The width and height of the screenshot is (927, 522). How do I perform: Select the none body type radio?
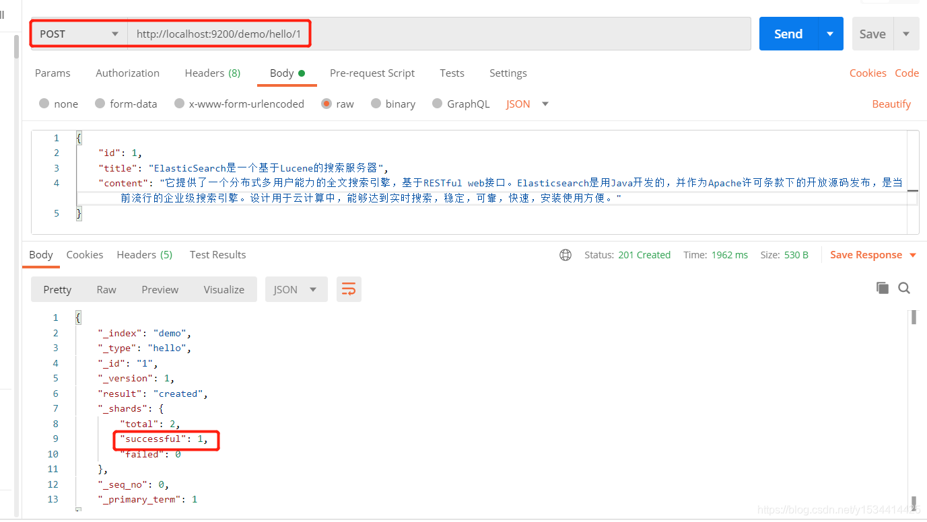[44, 104]
